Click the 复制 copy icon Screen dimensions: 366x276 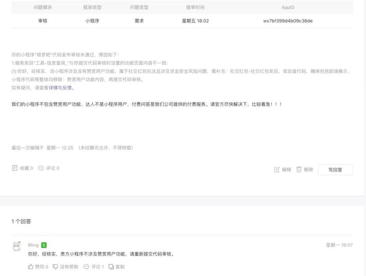click(x=111, y=267)
